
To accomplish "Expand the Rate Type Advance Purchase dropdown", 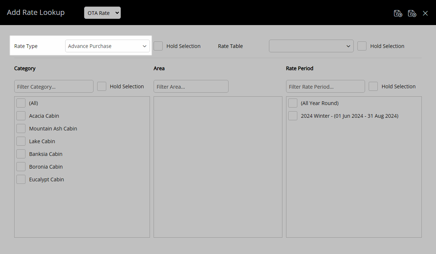I will 107,46.
